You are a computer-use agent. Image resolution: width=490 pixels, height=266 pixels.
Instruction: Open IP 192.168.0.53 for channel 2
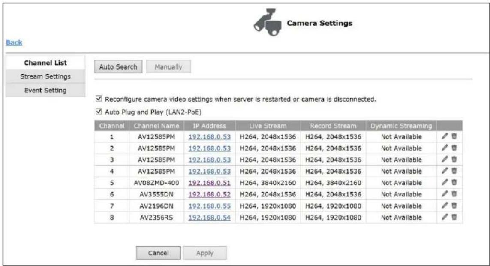coord(209,148)
